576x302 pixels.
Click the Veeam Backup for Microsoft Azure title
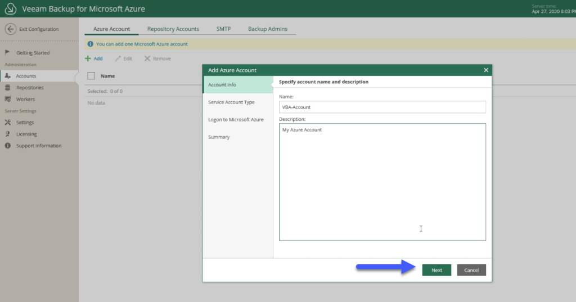pyautogui.click(x=83, y=9)
